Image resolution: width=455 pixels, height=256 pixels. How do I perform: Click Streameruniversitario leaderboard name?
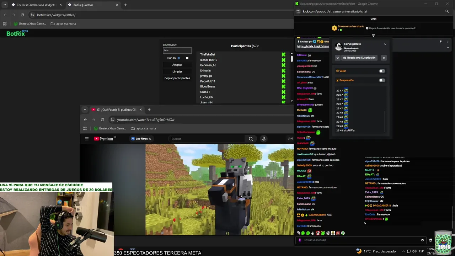pos(351,26)
